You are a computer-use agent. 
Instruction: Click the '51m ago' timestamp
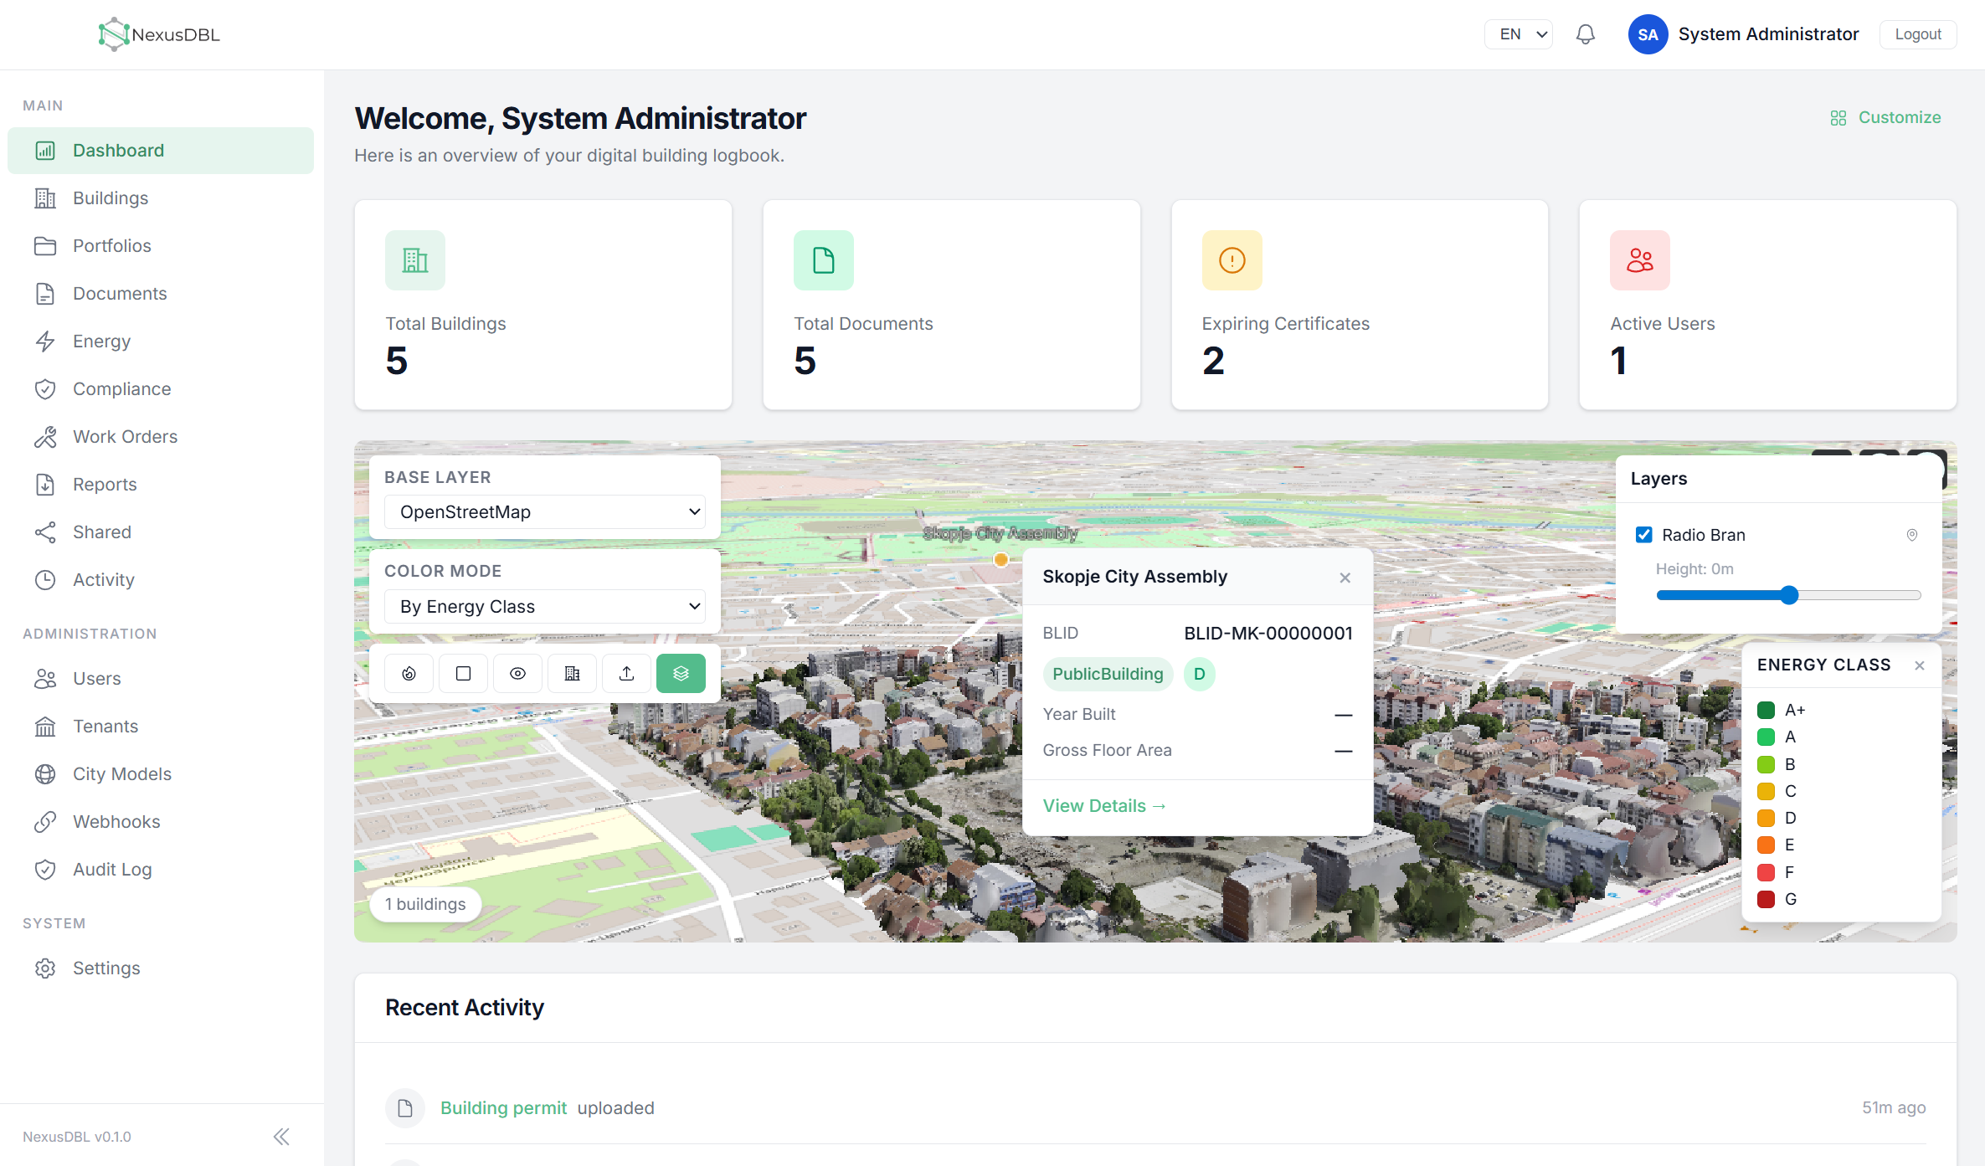click(x=1894, y=1108)
